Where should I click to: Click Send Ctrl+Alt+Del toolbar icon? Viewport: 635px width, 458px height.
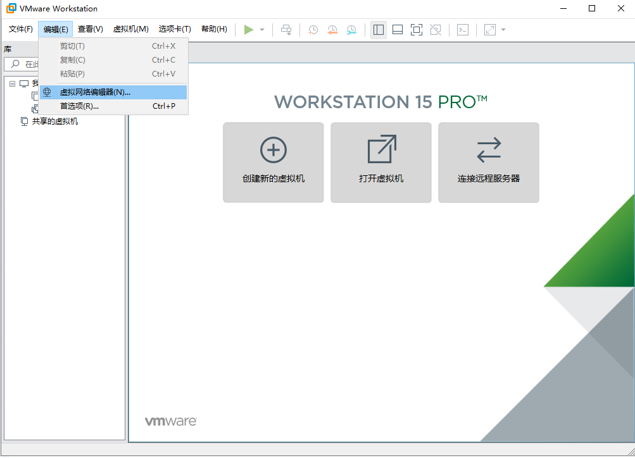pyautogui.click(x=286, y=30)
